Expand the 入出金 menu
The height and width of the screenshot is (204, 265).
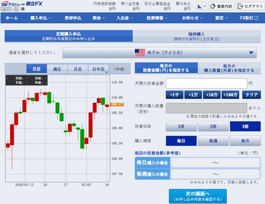tap(125, 18)
